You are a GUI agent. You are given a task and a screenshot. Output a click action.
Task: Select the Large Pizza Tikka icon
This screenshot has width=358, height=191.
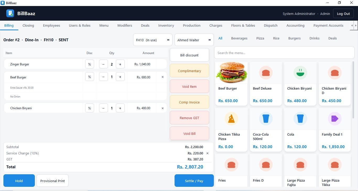pyautogui.click(x=335, y=165)
